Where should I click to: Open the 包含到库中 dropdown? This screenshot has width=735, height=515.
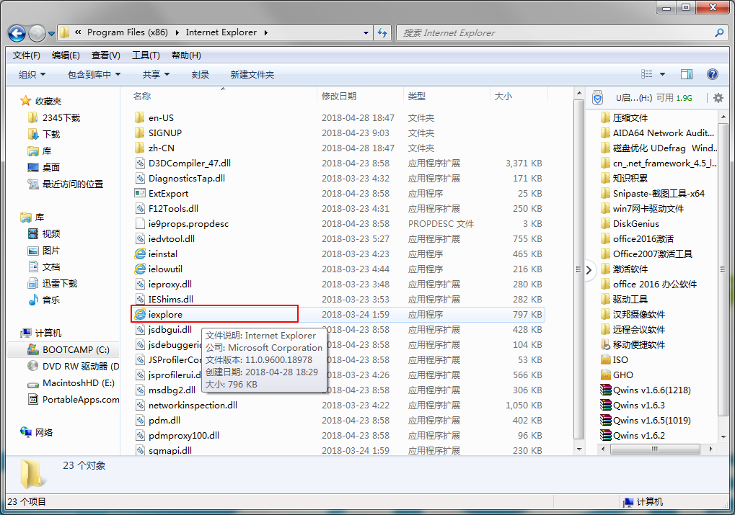pos(94,74)
